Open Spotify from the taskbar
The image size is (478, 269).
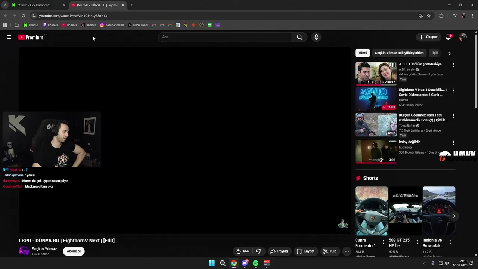[x=255, y=263]
